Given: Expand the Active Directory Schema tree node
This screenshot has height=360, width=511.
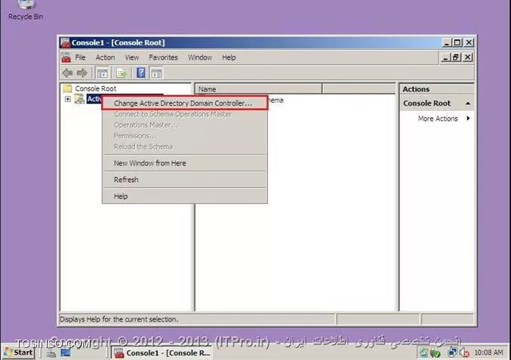Looking at the screenshot, I should pos(67,99).
